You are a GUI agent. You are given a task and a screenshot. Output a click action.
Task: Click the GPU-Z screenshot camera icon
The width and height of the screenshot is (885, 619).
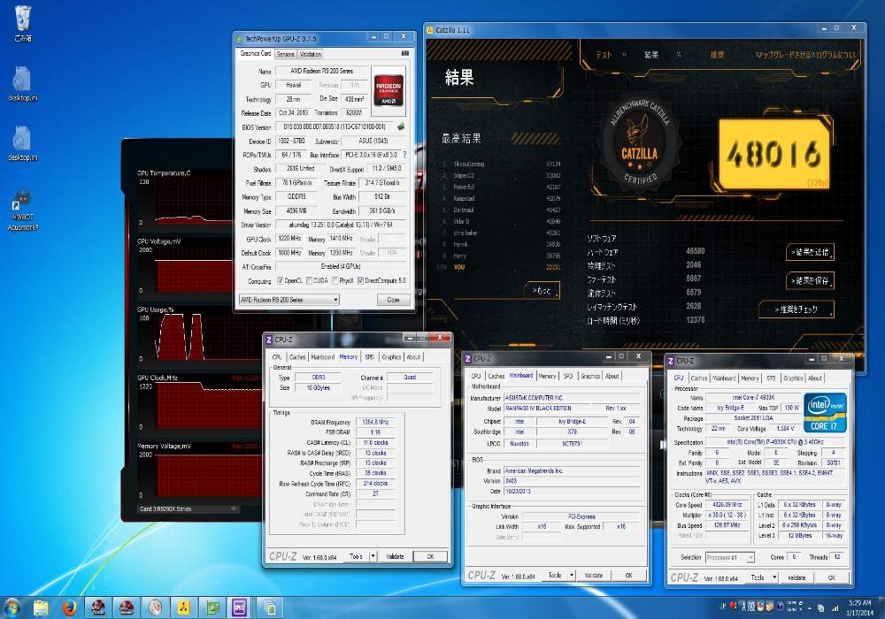[x=404, y=54]
